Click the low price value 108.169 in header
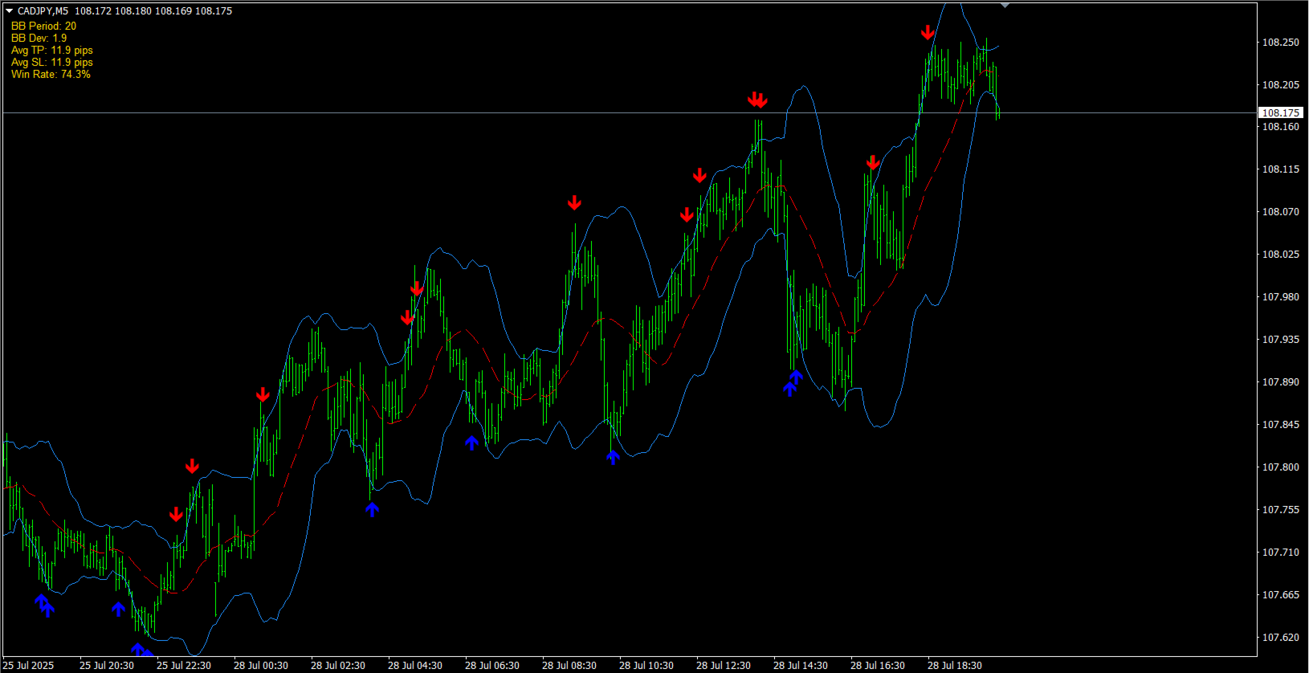This screenshot has width=1309, height=673. pos(173,11)
